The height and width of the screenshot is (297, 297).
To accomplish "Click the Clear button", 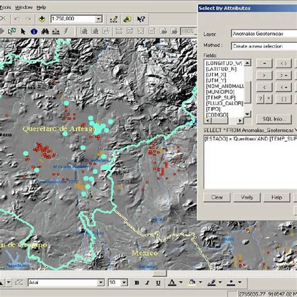I will [x=217, y=197].
